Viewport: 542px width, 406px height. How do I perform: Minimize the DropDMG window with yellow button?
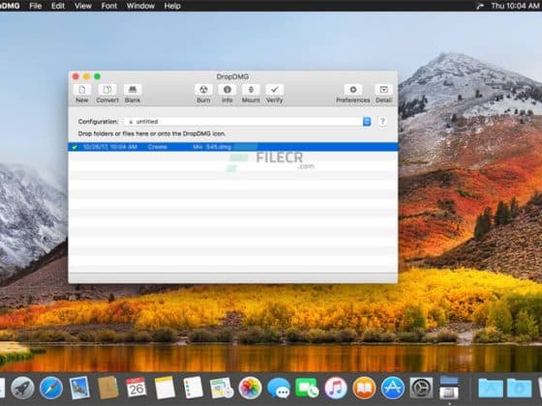pyautogui.click(x=86, y=76)
